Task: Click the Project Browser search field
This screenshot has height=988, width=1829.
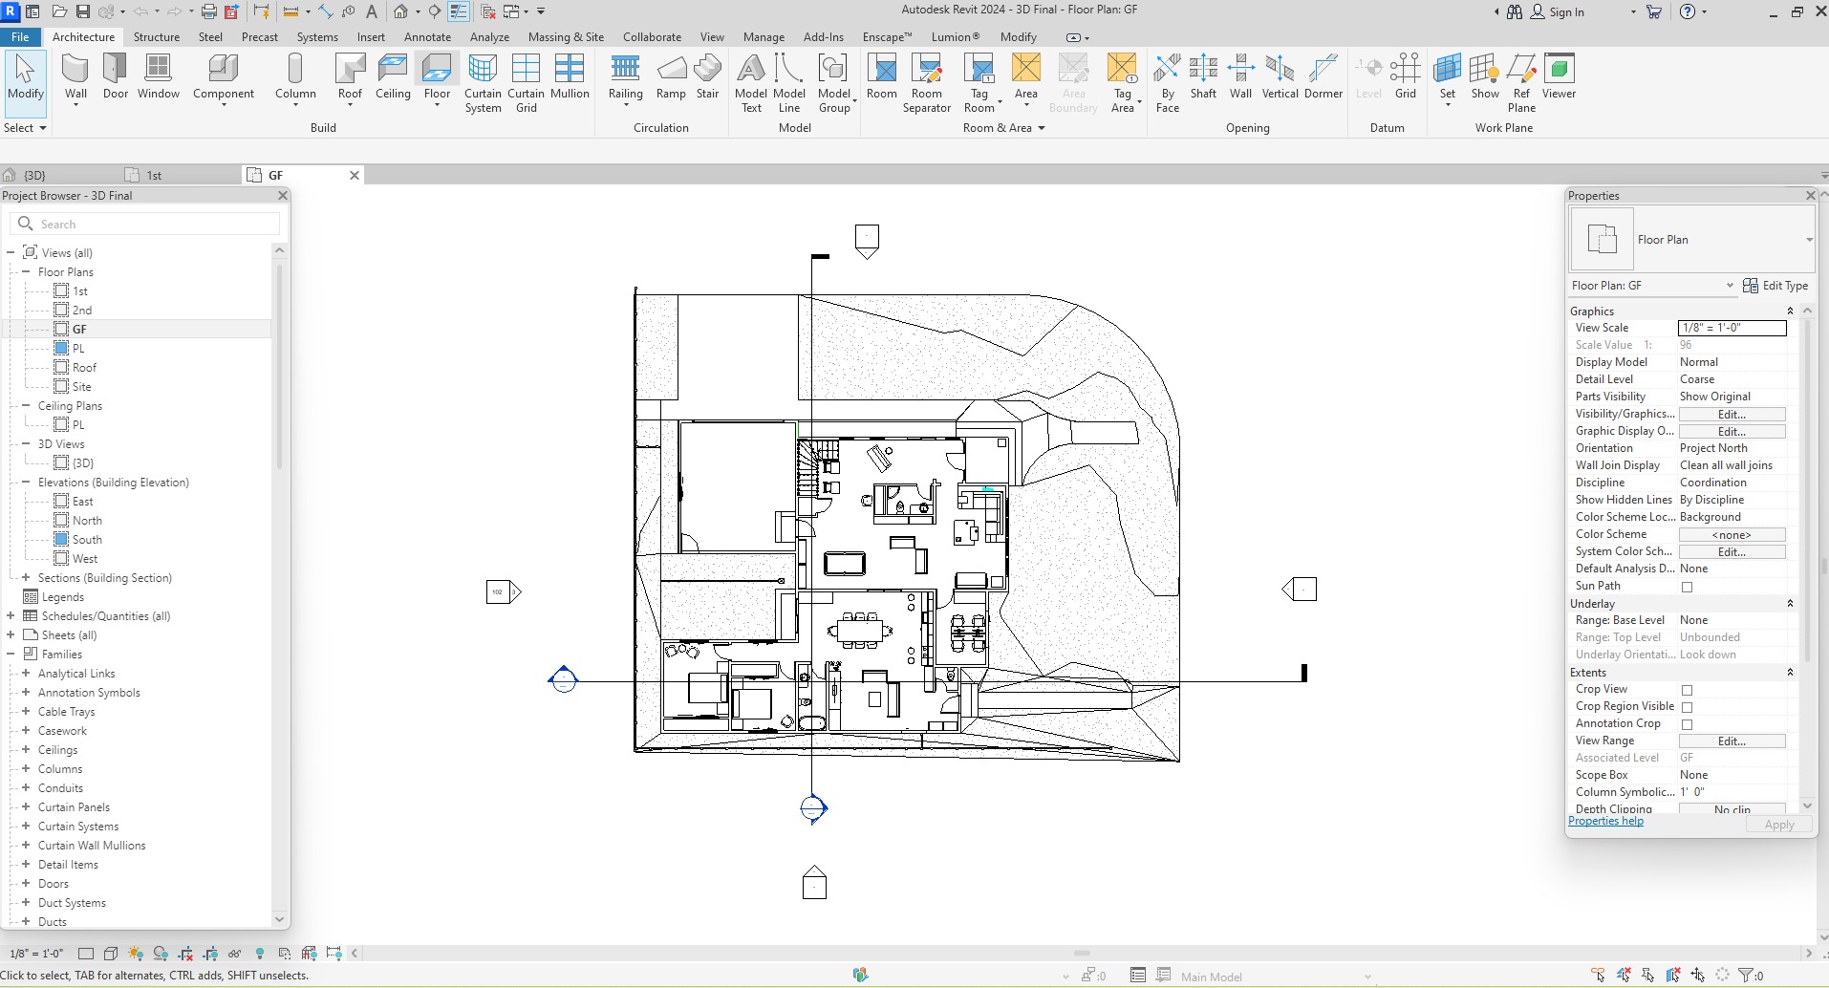Action: point(145,224)
